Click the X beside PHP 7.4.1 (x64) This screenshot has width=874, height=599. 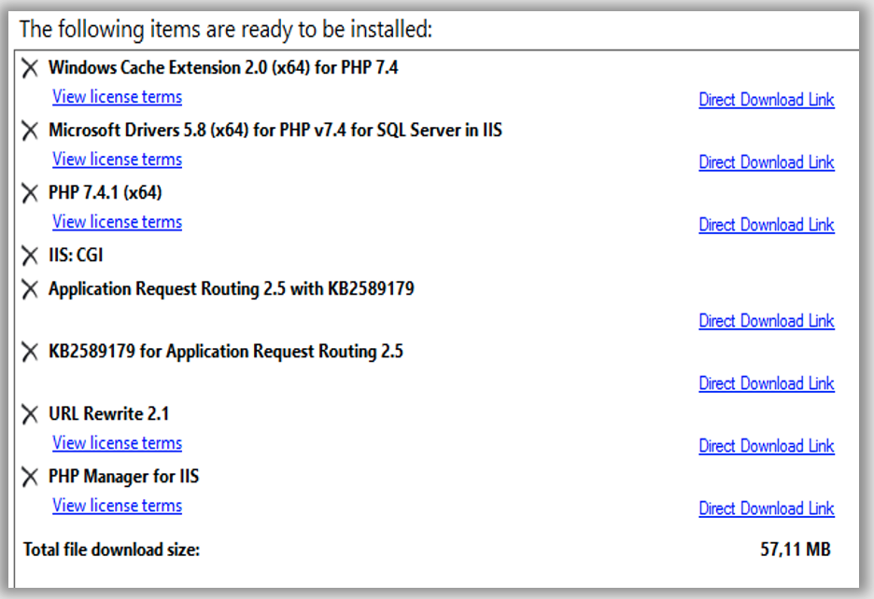30,193
